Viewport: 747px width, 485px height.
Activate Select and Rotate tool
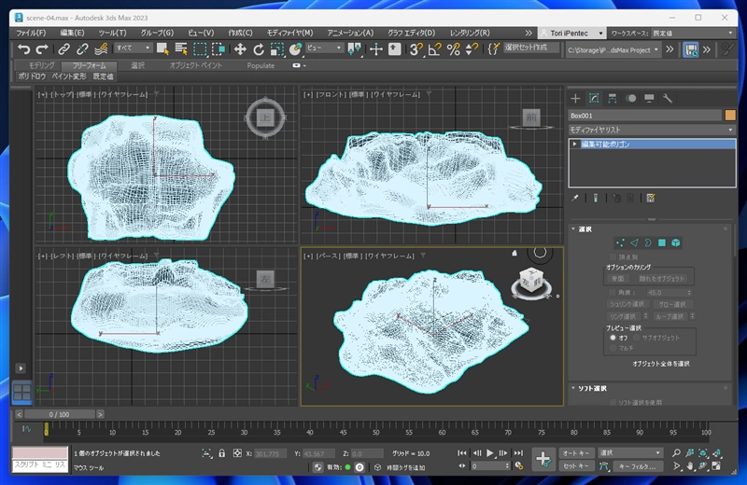(259, 49)
